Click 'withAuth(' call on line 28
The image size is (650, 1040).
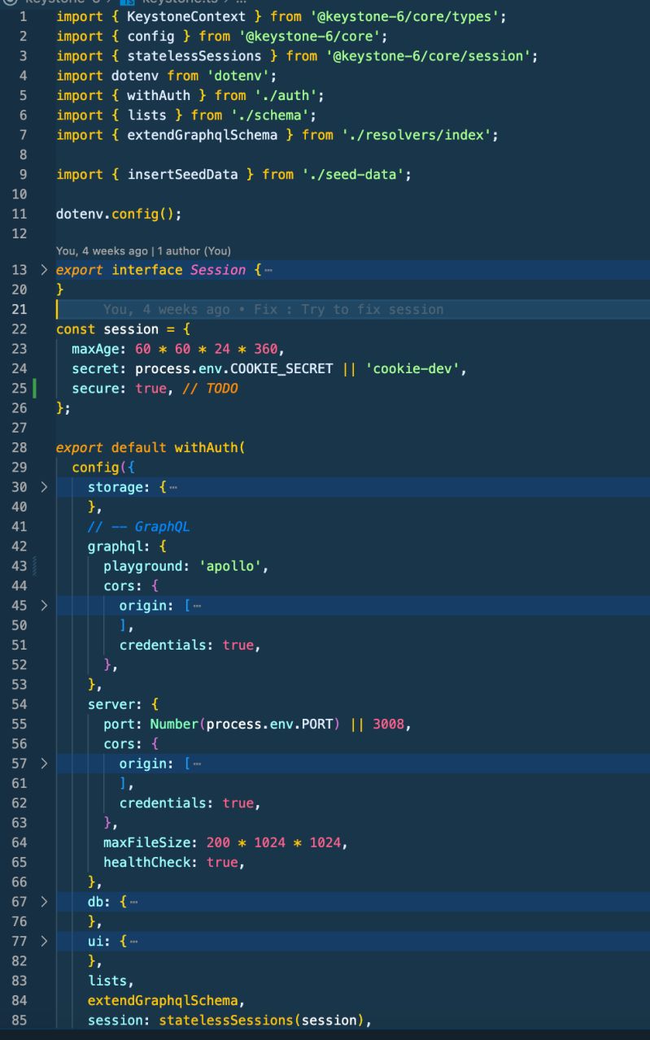click(x=210, y=447)
